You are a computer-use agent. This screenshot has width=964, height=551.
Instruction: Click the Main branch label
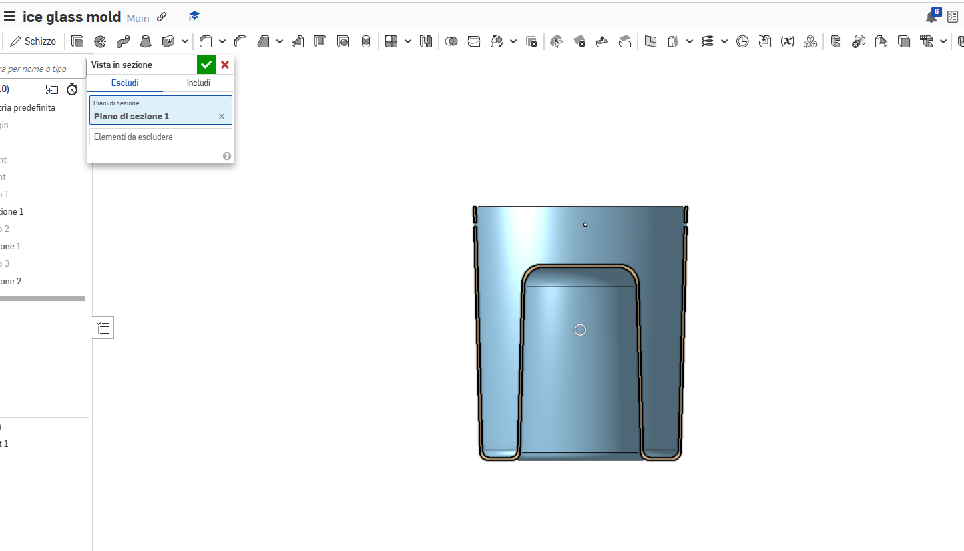138,18
